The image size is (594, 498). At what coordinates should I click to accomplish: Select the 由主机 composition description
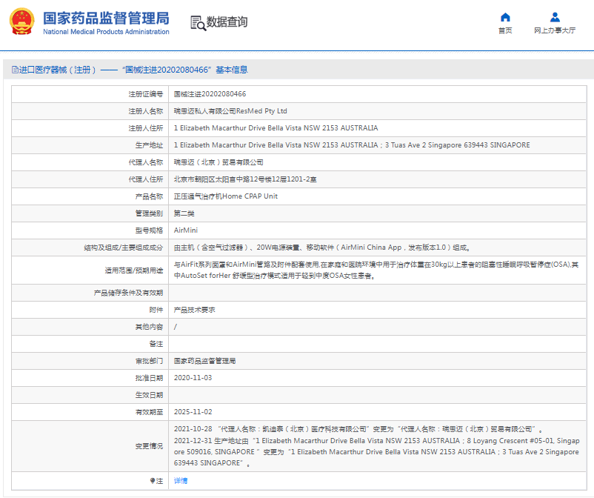pos(322,248)
